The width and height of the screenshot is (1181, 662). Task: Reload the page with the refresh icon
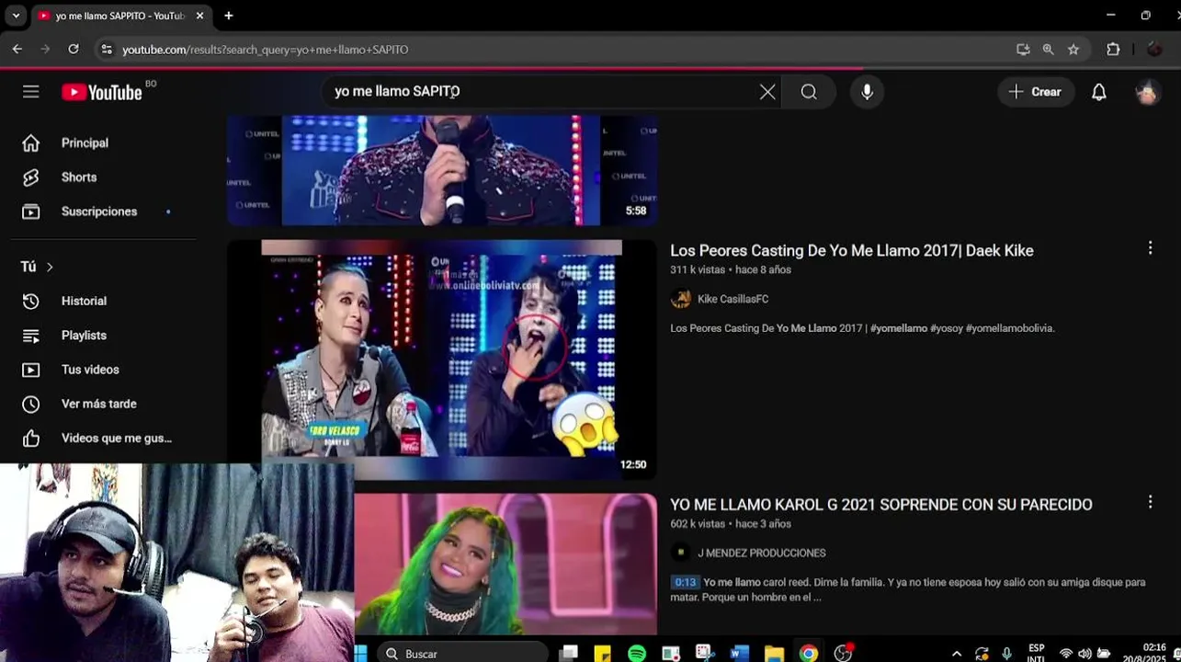click(x=74, y=50)
